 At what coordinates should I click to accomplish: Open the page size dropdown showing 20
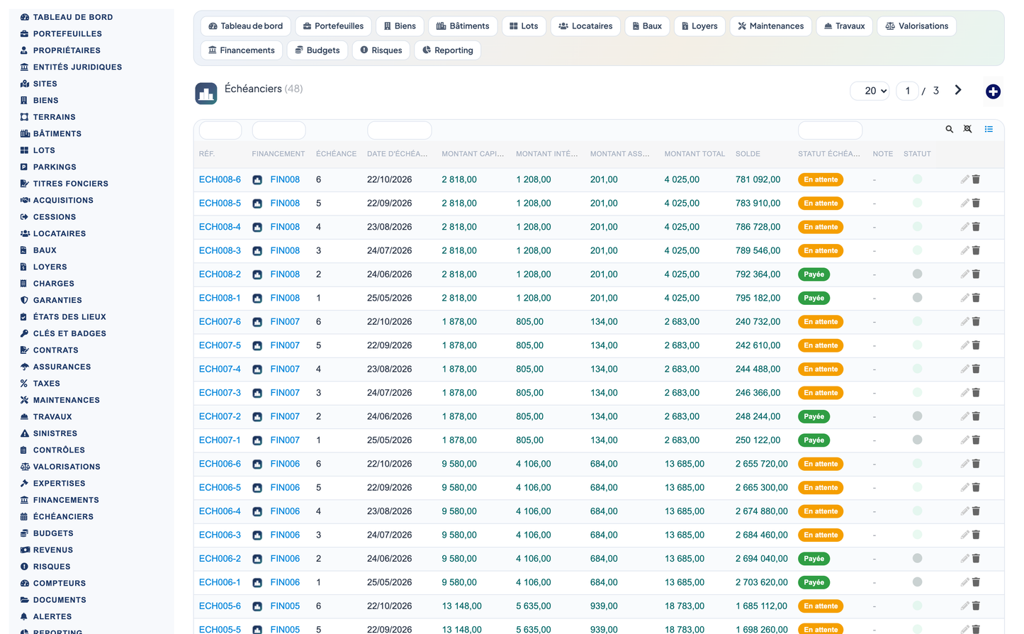[870, 91]
